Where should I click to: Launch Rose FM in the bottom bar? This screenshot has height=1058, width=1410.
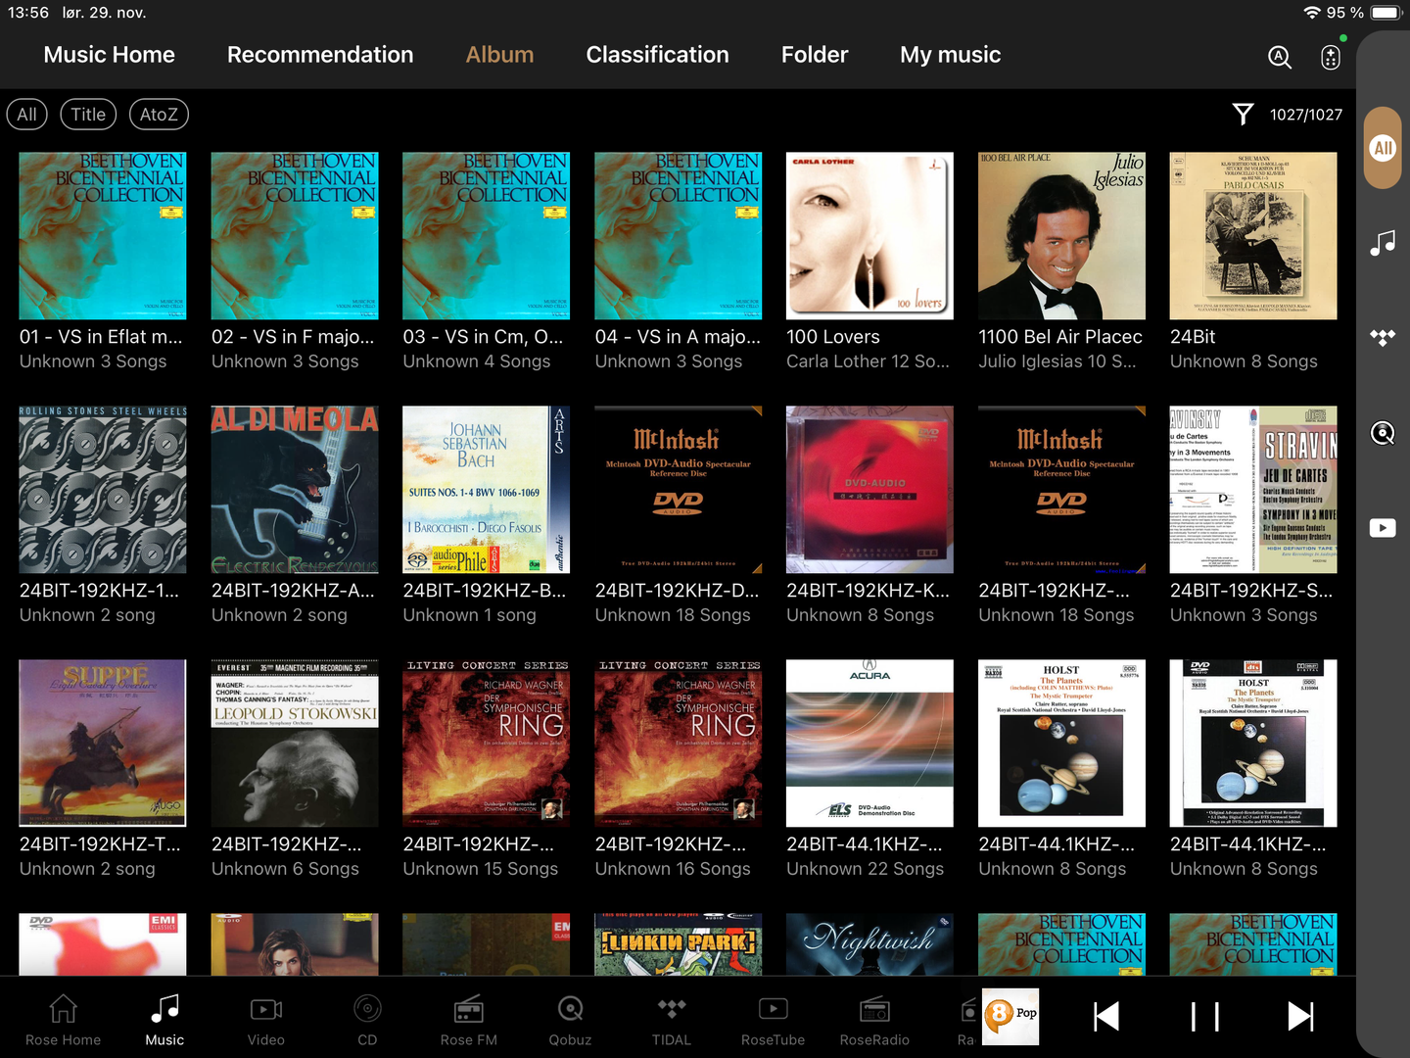tap(469, 1019)
